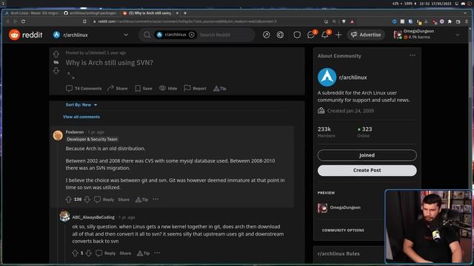
Task: Expand the post with the diagonal arrows icon
Action: [x=71, y=75]
